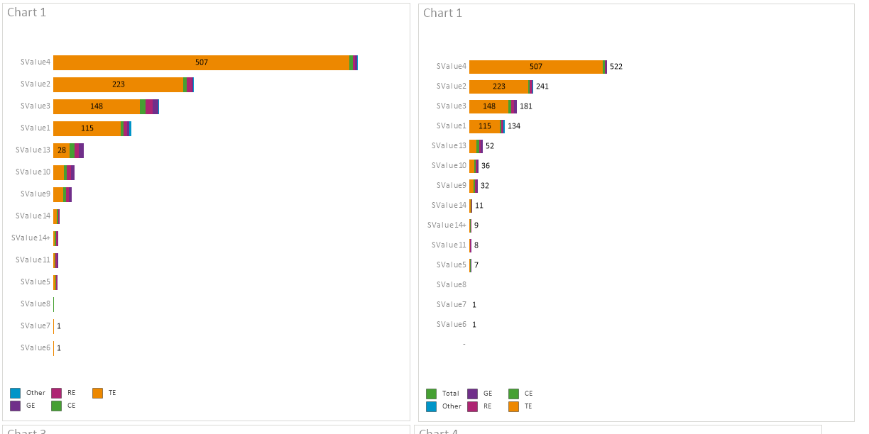Select the 181 total label for SValue3
869x434 pixels.
(x=526, y=106)
